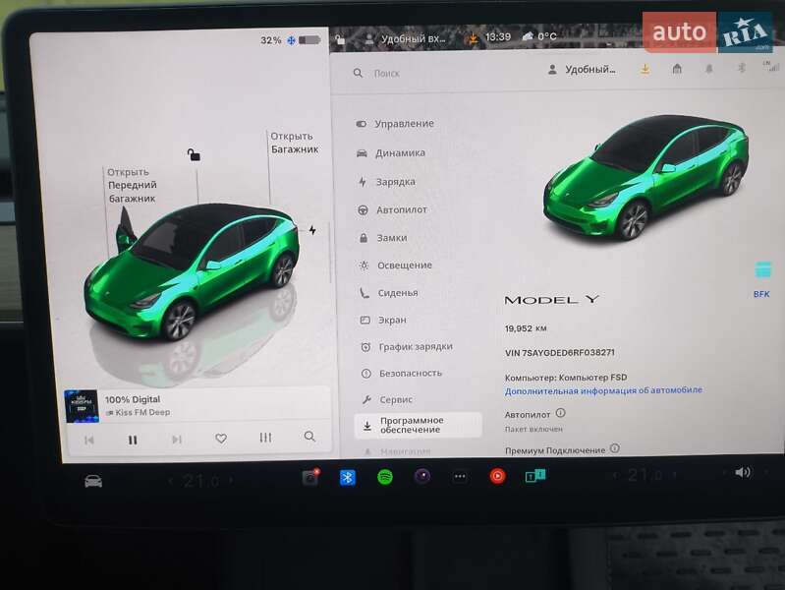Select Замки in the settings list
The image size is (785, 590).
click(x=383, y=238)
